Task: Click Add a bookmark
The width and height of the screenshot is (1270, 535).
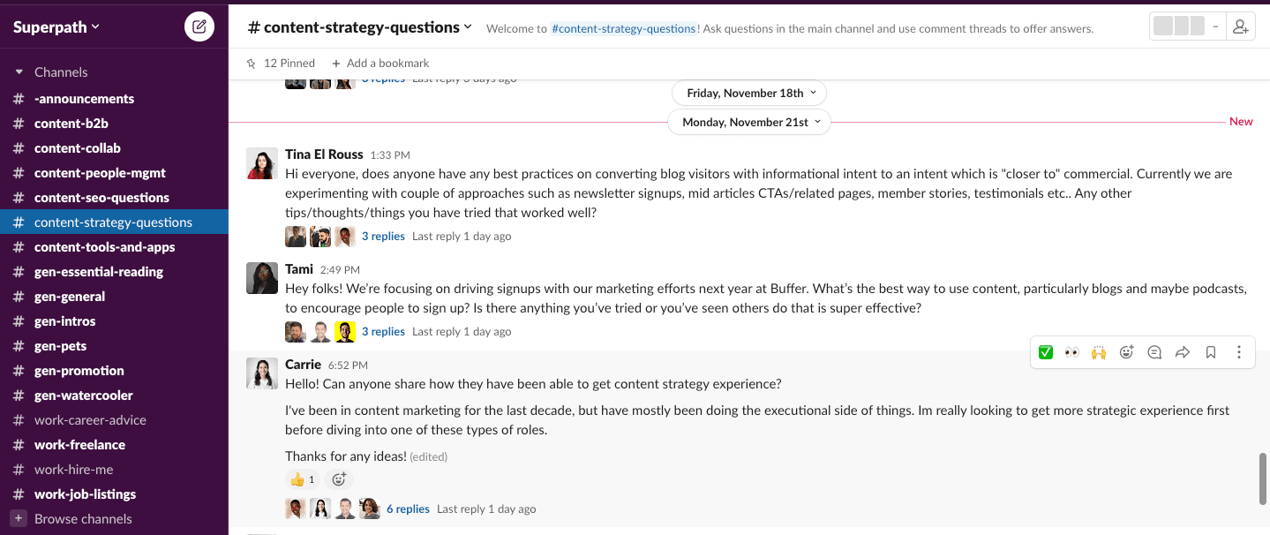Action: point(380,64)
